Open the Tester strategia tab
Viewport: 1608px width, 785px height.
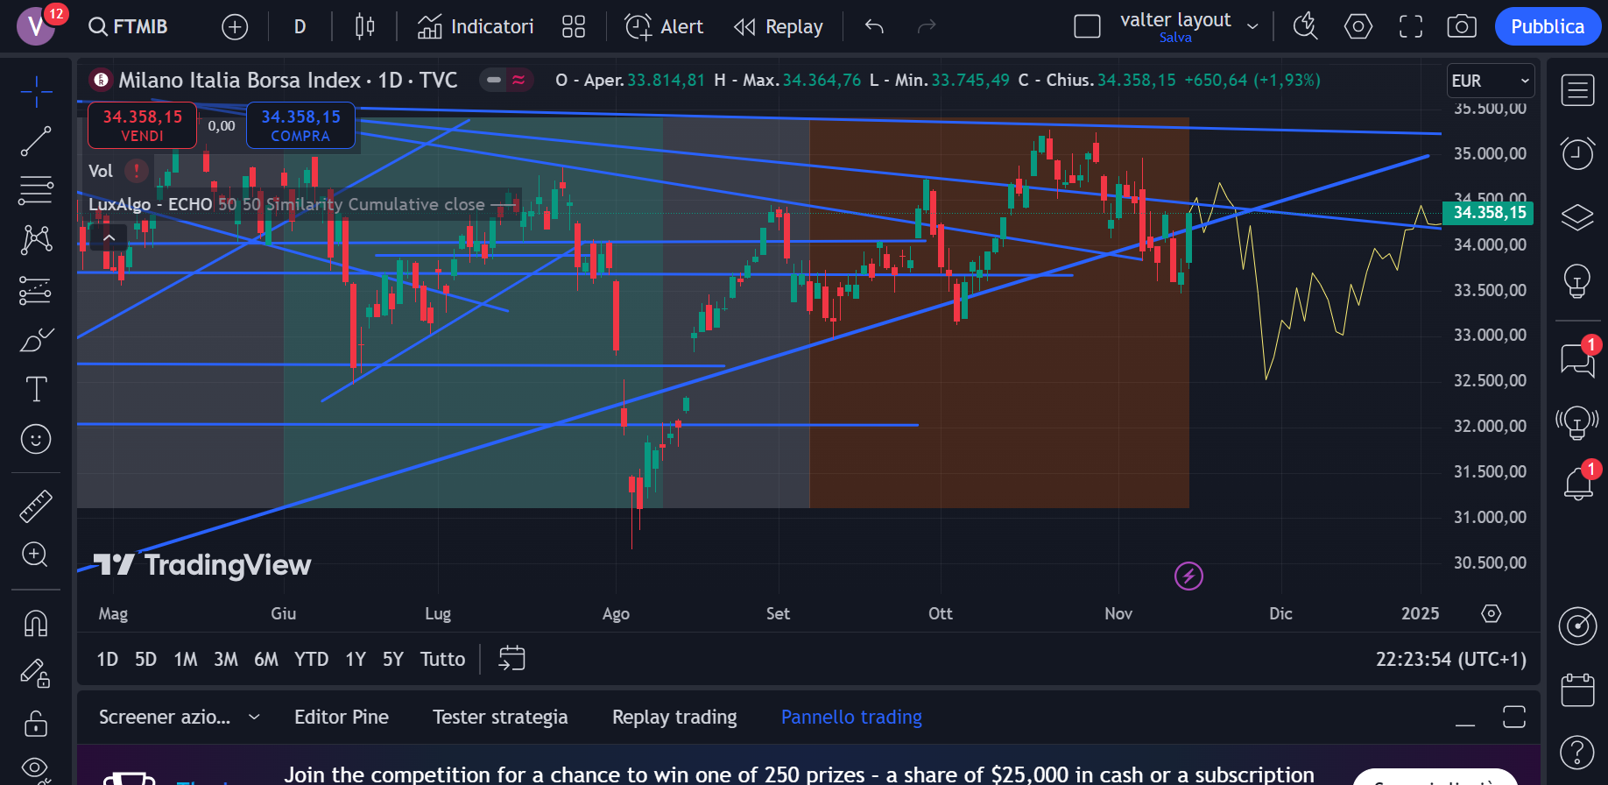500,717
